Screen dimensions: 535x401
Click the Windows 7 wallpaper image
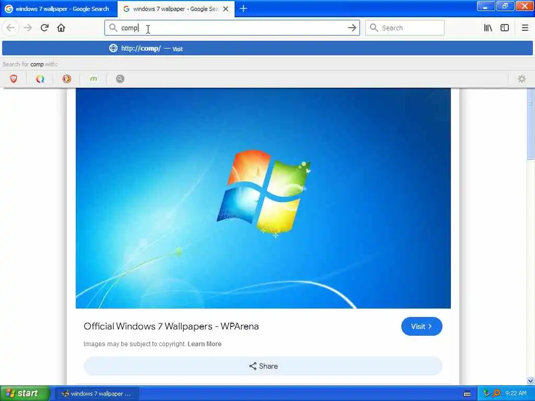[x=263, y=198]
